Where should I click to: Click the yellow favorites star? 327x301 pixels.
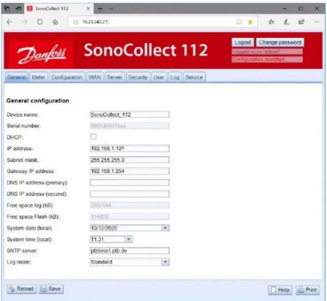coord(250,22)
